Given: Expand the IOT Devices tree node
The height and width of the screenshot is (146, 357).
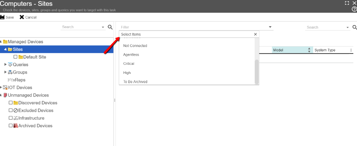Looking at the screenshot, I should [1, 87].
